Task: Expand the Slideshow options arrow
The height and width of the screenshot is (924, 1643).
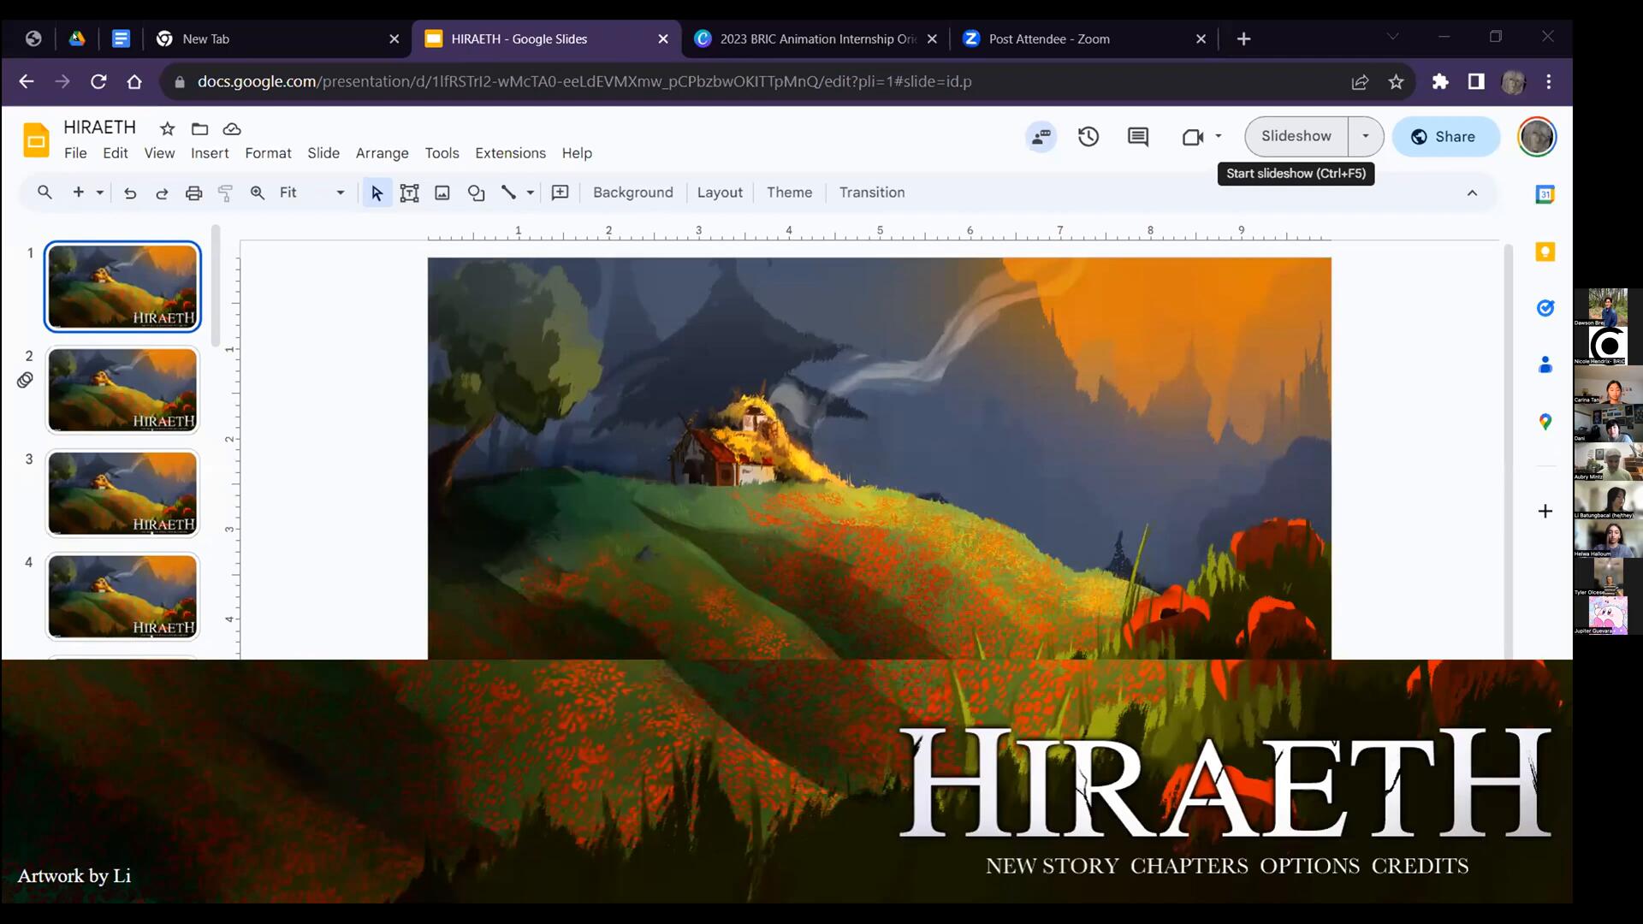Action: click(x=1365, y=136)
